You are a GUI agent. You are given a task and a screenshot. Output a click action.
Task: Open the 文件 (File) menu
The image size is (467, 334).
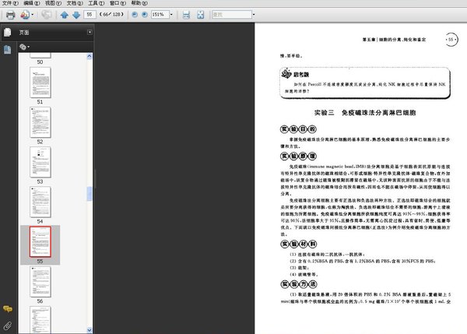pos(8,4)
